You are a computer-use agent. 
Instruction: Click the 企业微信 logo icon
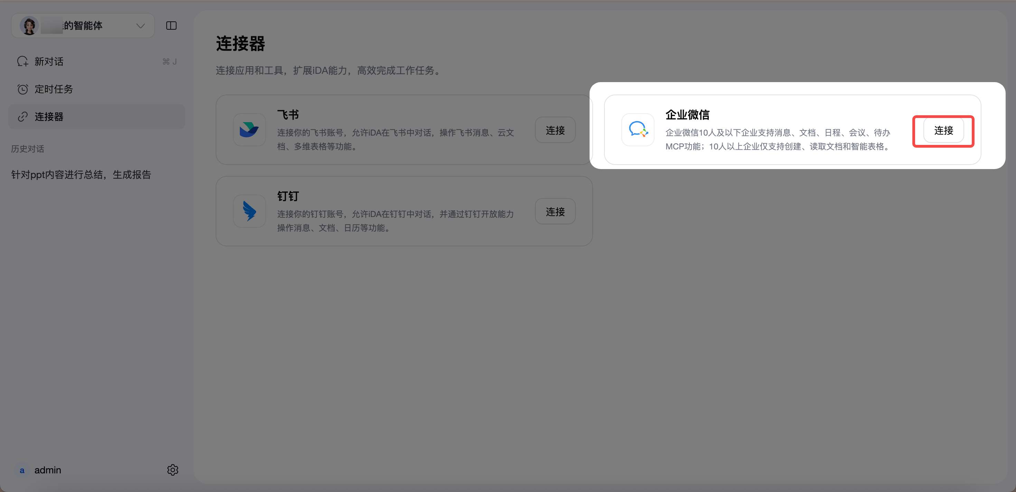pyautogui.click(x=638, y=130)
